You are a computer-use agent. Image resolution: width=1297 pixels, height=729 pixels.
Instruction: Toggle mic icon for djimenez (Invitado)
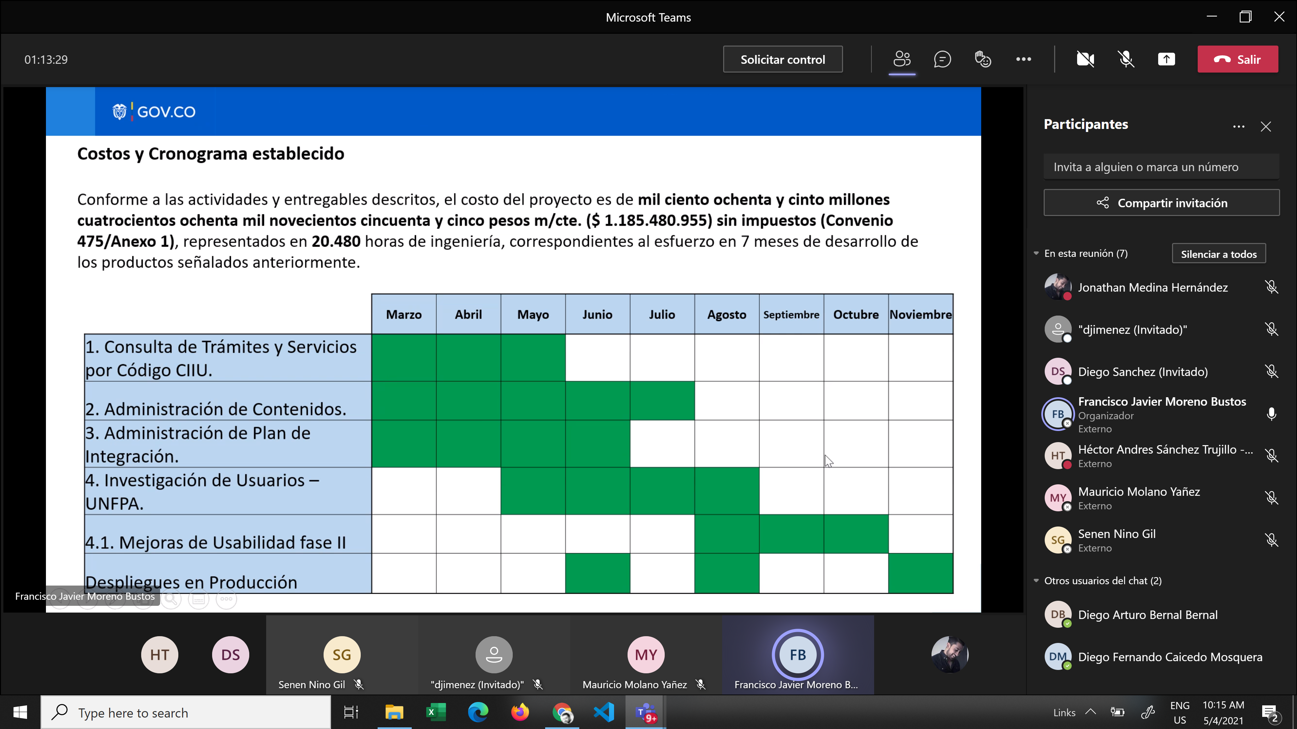coord(1271,329)
